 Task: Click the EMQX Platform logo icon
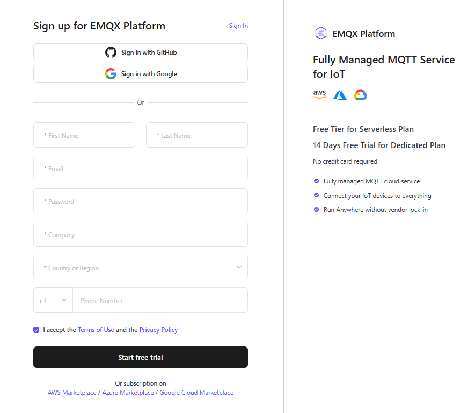click(321, 33)
